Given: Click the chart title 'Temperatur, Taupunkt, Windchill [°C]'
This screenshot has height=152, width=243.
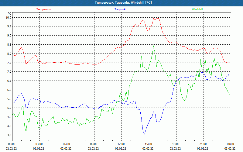Looking at the screenshot, I should click(x=123, y=3).
